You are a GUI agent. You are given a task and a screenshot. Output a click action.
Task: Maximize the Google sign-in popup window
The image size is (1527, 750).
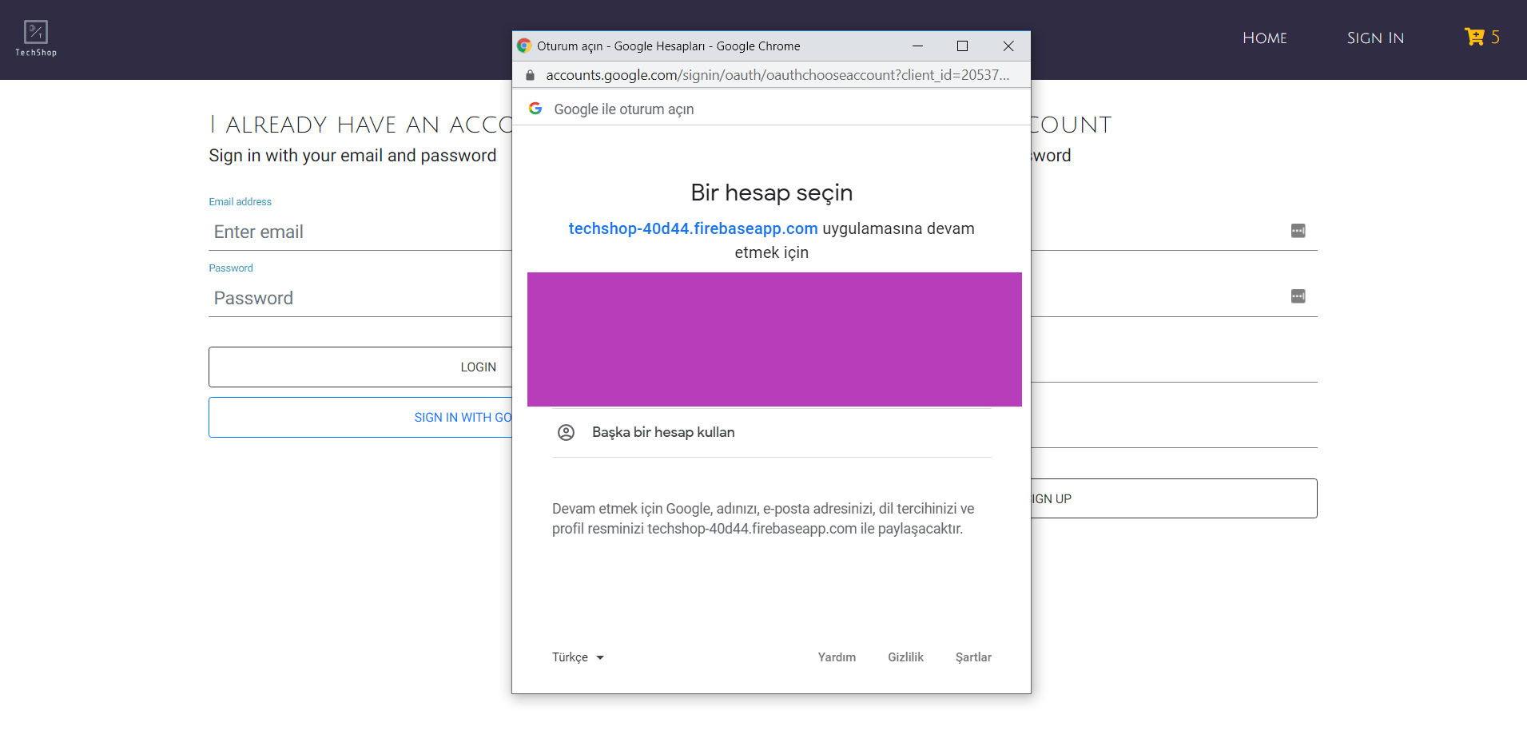[962, 46]
